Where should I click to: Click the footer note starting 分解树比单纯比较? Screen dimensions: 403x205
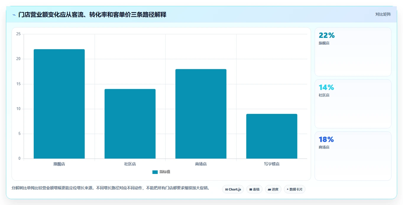click(x=111, y=188)
